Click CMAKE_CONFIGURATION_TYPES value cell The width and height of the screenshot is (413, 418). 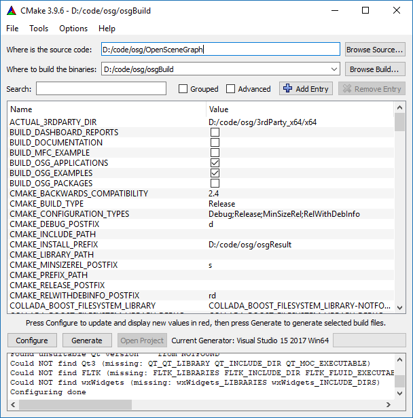pos(284,214)
